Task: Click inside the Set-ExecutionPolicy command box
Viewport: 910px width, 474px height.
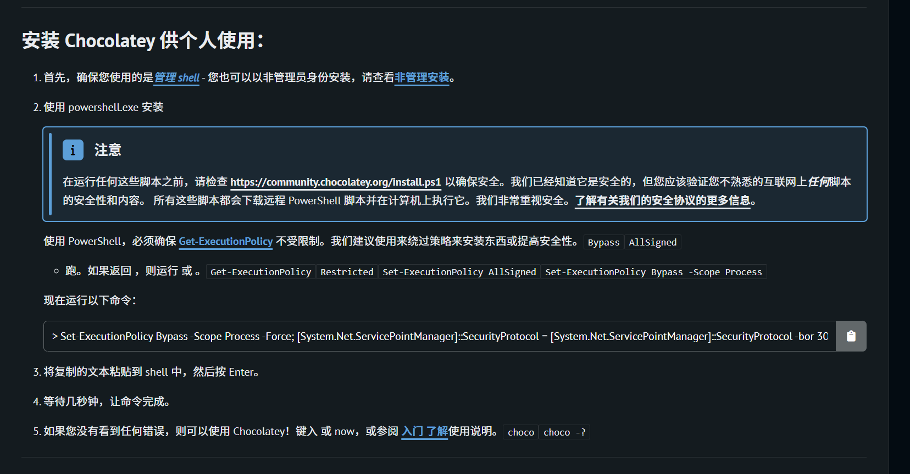Action: [x=440, y=336]
